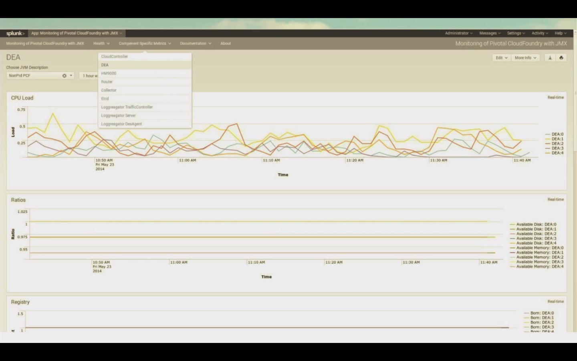Open the Activity menu
Screen dimensions: 577x361
coord(540,33)
